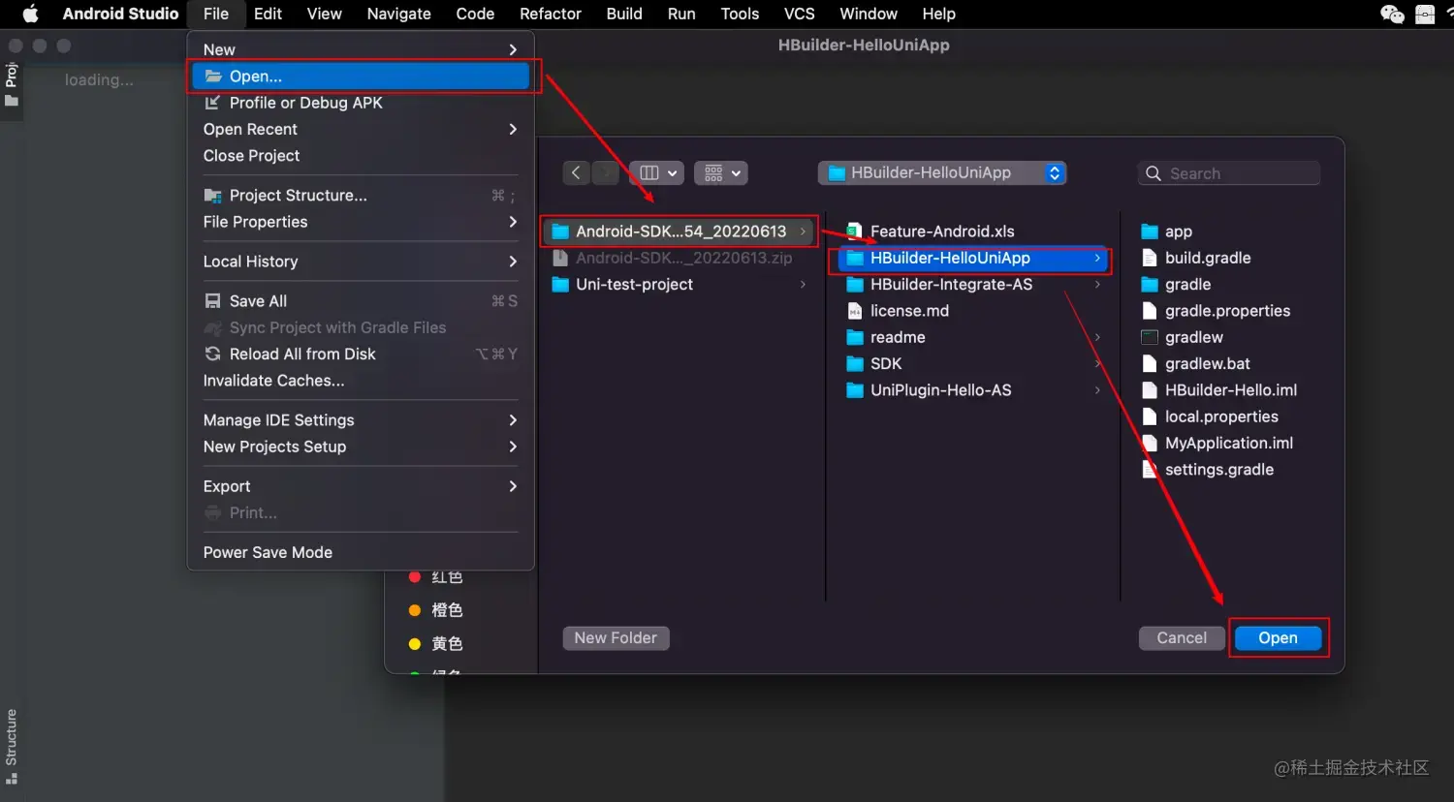Viewport: 1454px width, 802px height.
Task: Select HBuilder-Hello.iml file
Action: (x=1218, y=390)
